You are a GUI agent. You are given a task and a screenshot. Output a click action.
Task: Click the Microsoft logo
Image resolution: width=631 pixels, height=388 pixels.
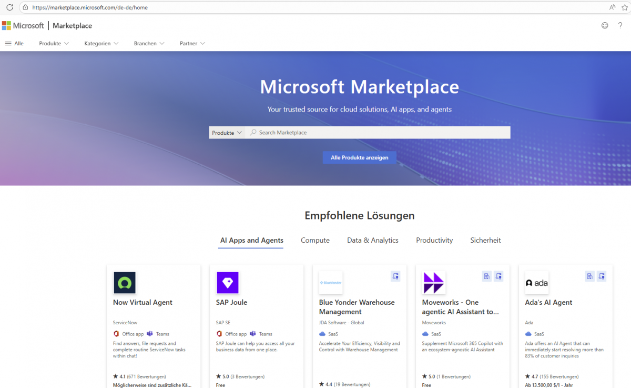23,26
